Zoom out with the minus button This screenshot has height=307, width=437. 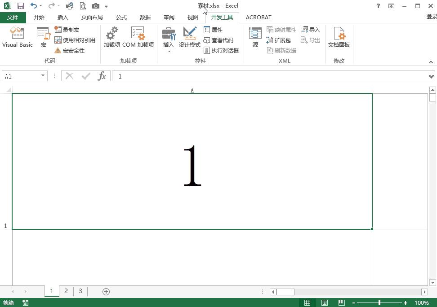tap(354, 303)
